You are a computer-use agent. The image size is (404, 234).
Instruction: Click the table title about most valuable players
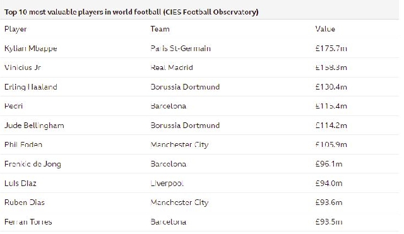[x=131, y=12]
